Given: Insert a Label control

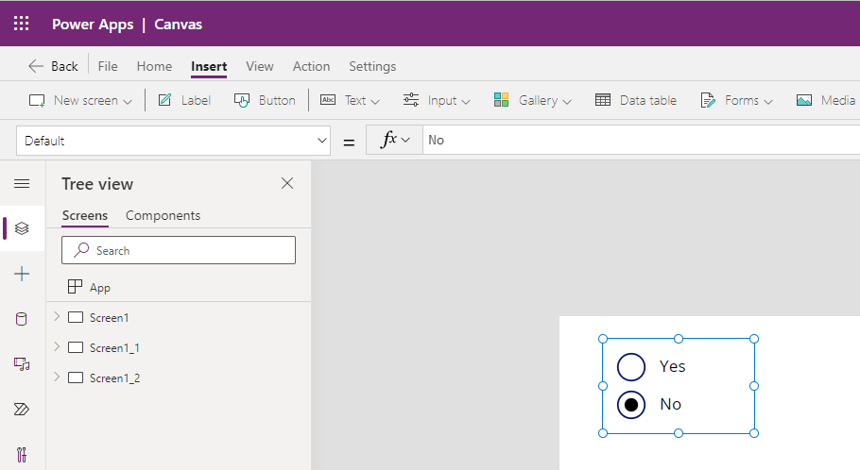Looking at the screenshot, I should pyautogui.click(x=185, y=100).
